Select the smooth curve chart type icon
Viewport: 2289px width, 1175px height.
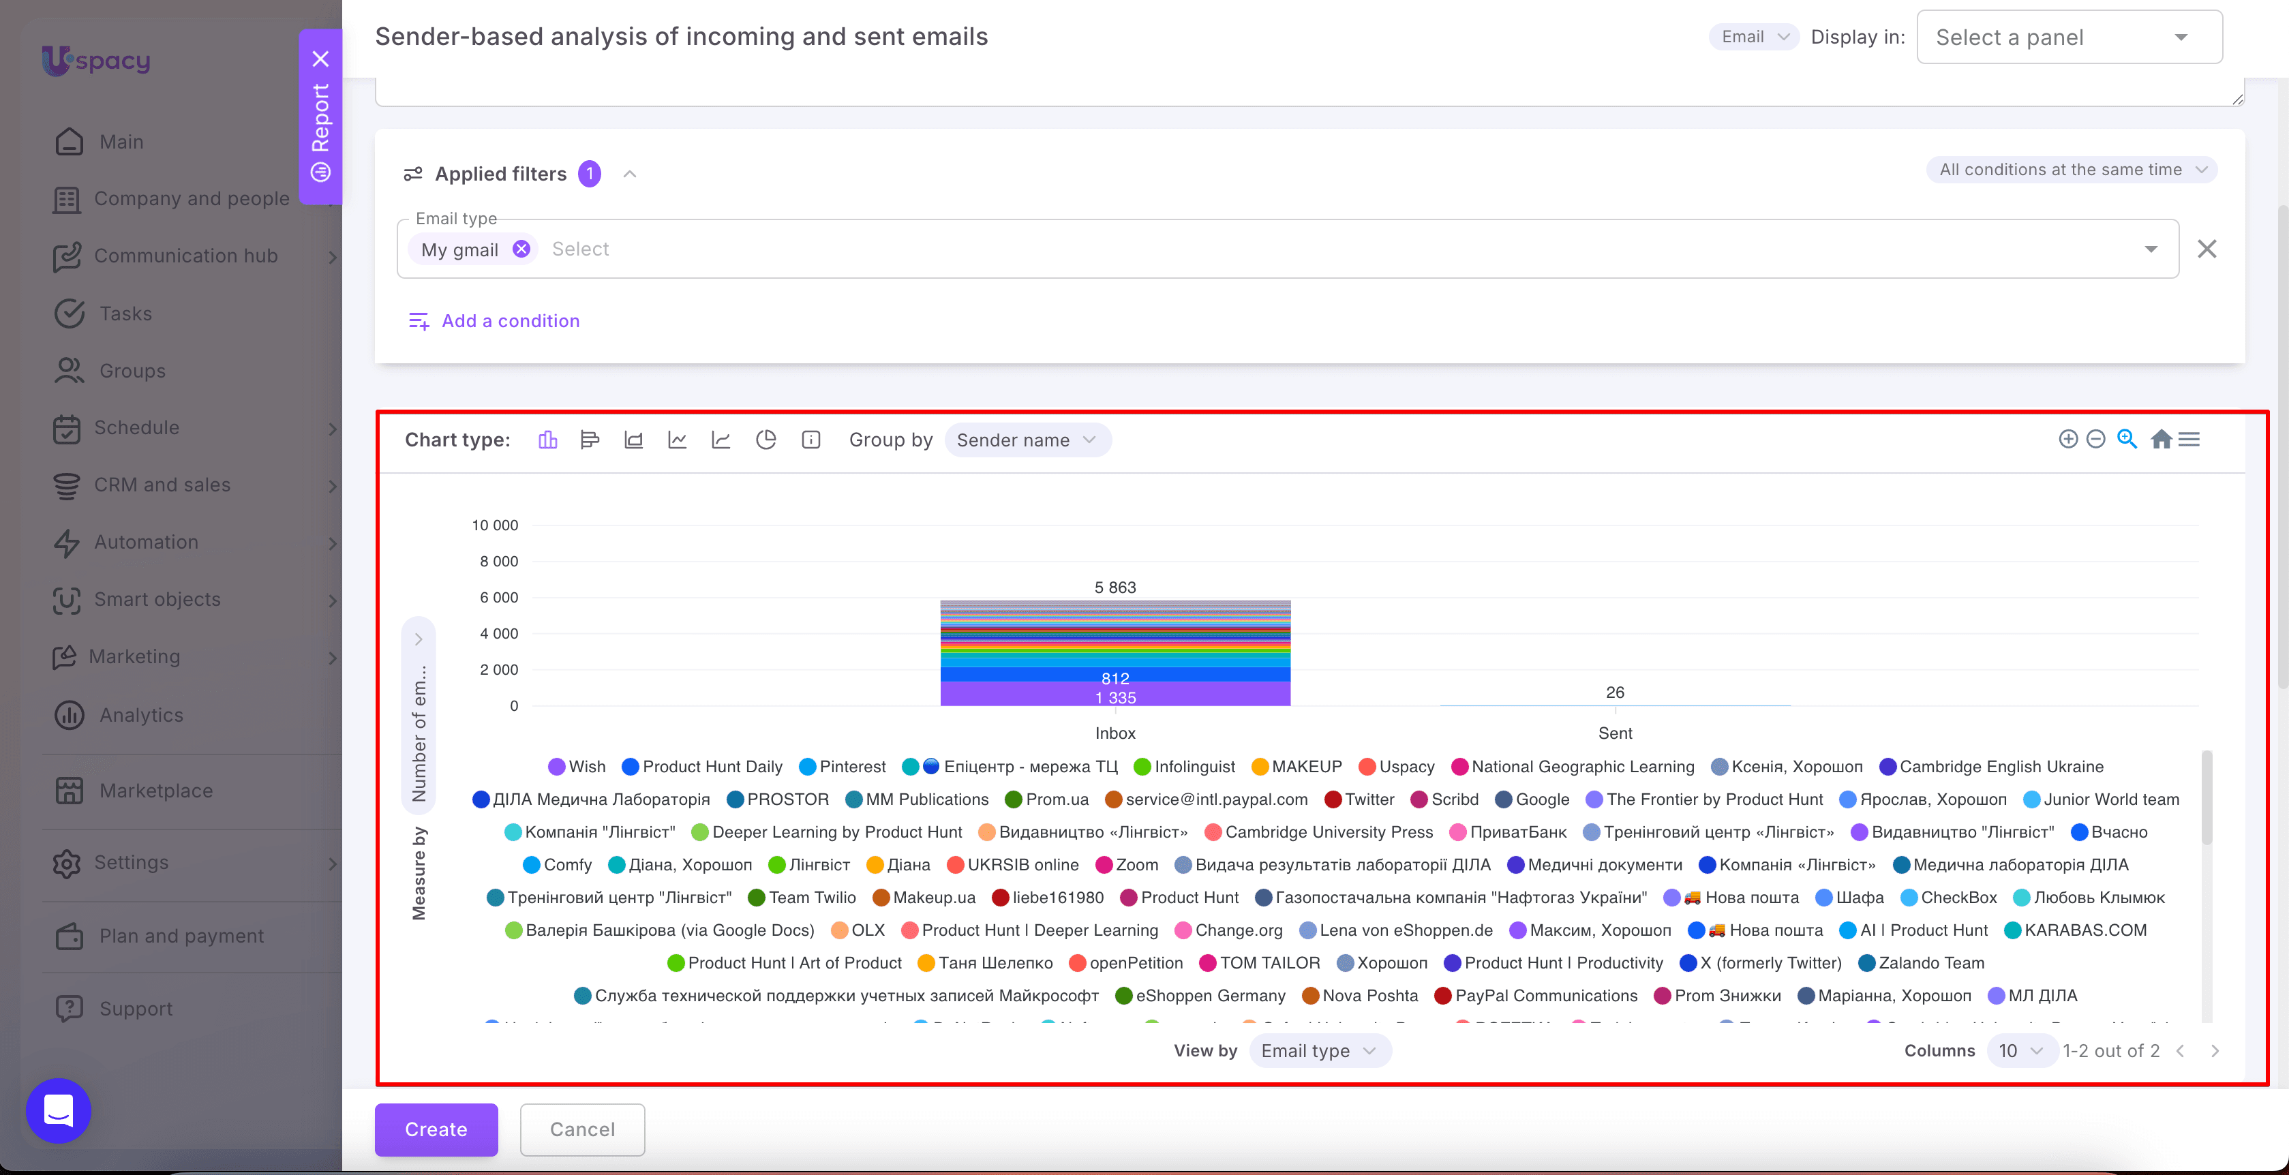[x=721, y=440]
